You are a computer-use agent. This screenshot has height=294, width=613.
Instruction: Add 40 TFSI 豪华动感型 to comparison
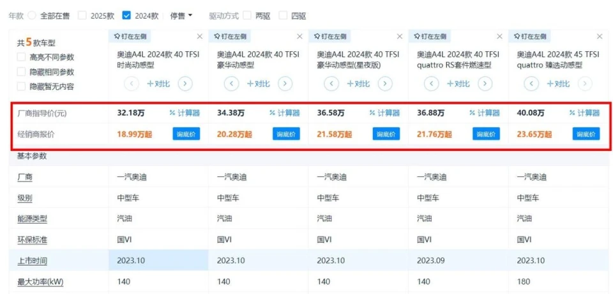pyautogui.click(x=259, y=83)
